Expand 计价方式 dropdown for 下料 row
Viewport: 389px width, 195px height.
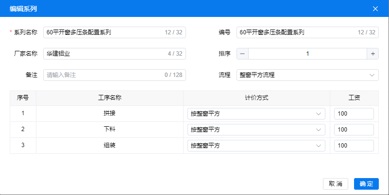tap(256, 130)
